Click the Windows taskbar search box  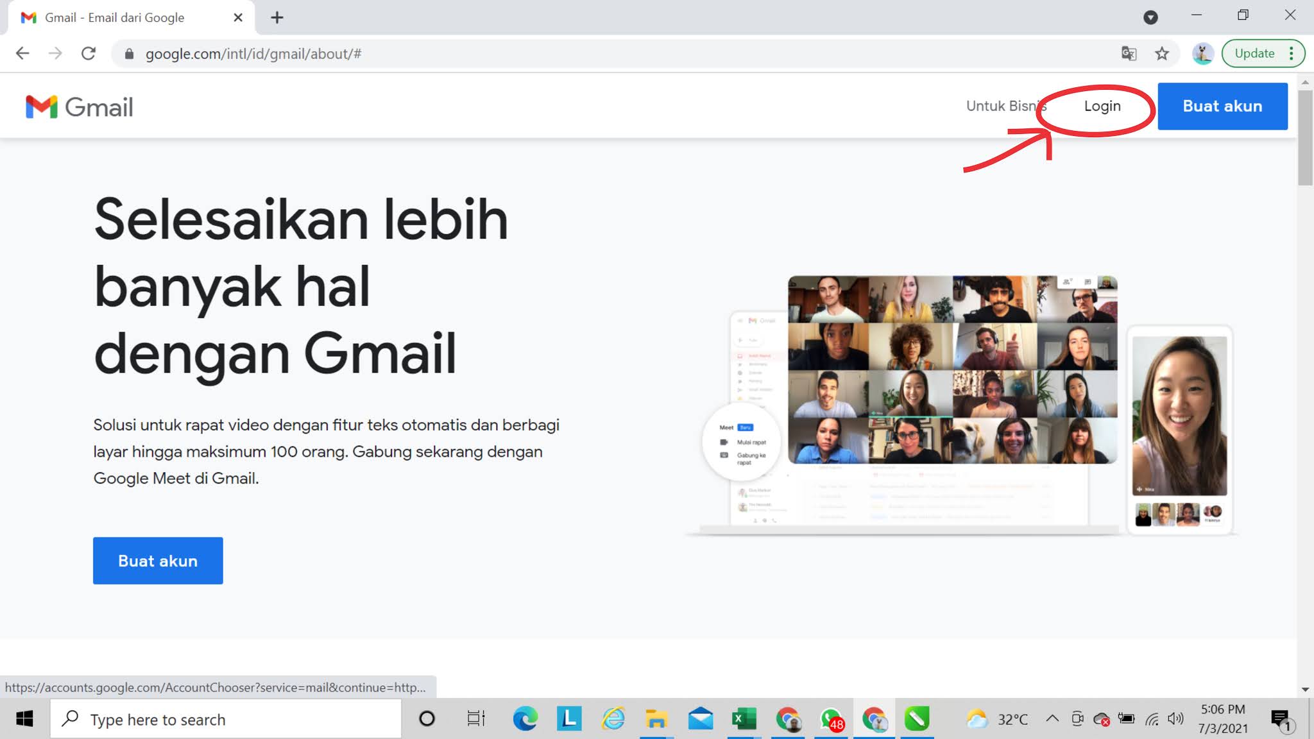point(225,719)
